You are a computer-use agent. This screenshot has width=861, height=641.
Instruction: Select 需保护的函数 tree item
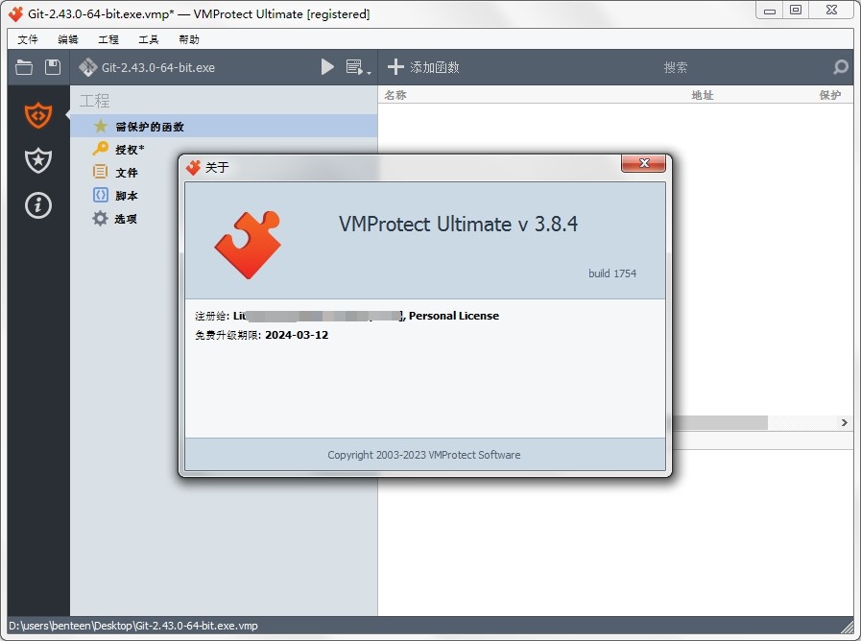click(x=224, y=127)
